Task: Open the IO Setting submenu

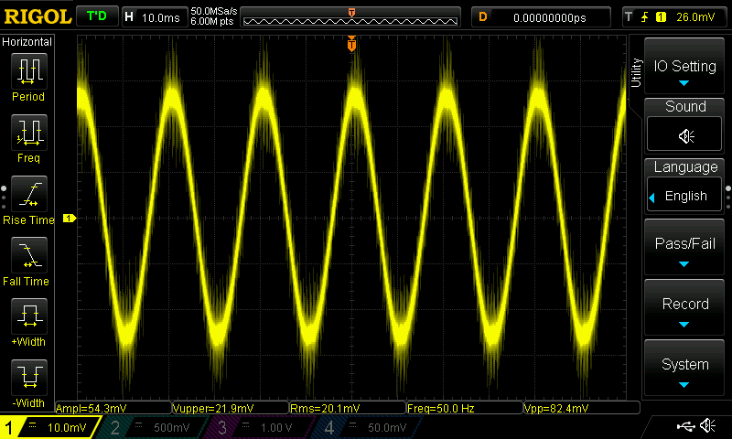Action: pyautogui.click(x=684, y=66)
